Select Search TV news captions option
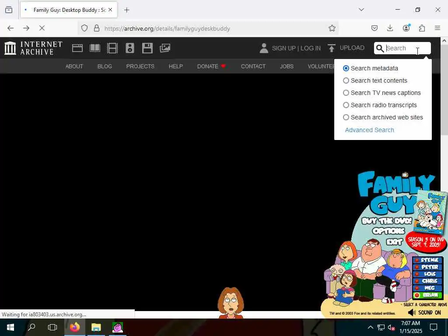Viewport: 448px width, 336px height. [x=346, y=93]
